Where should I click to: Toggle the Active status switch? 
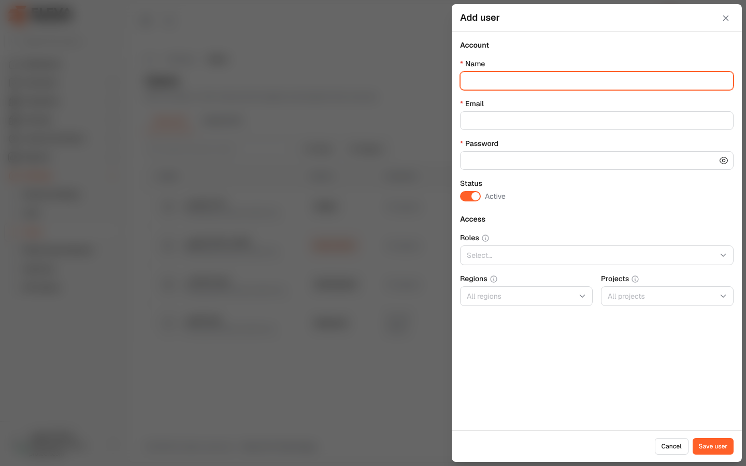click(x=470, y=196)
